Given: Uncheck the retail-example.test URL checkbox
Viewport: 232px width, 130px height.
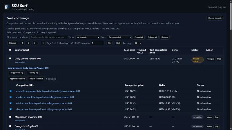Looking at the screenshot, I should tap(10, 103).
